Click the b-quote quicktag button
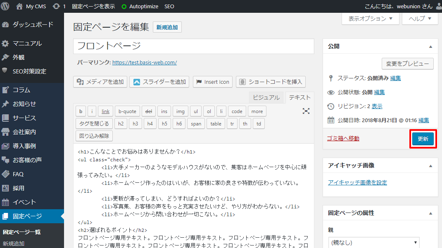 127,111
